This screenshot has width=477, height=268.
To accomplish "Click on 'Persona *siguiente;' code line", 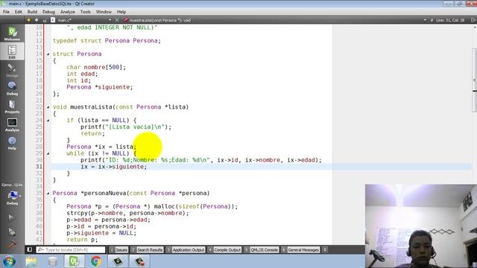I will (x=100, y=87).
